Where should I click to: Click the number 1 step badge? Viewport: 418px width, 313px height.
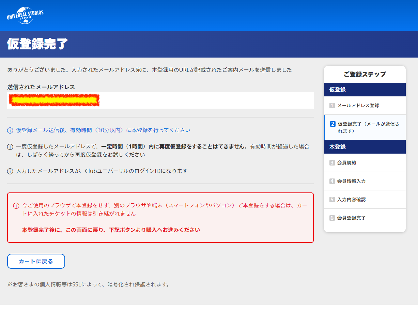tap(332, 106)
